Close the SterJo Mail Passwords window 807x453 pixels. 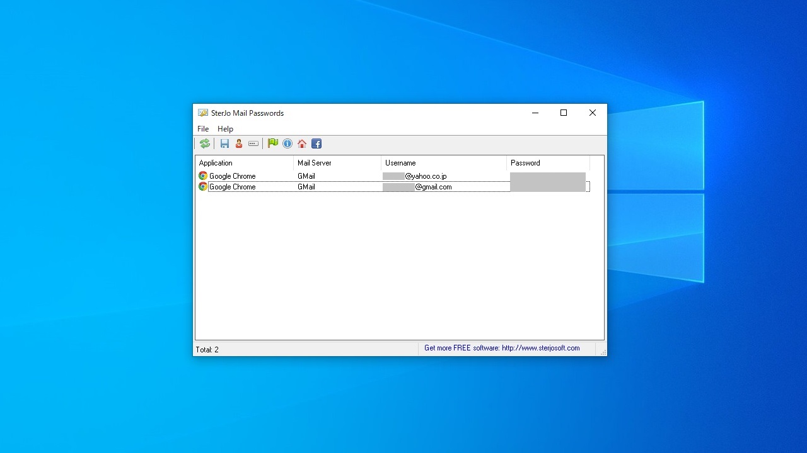coord(593,113)
